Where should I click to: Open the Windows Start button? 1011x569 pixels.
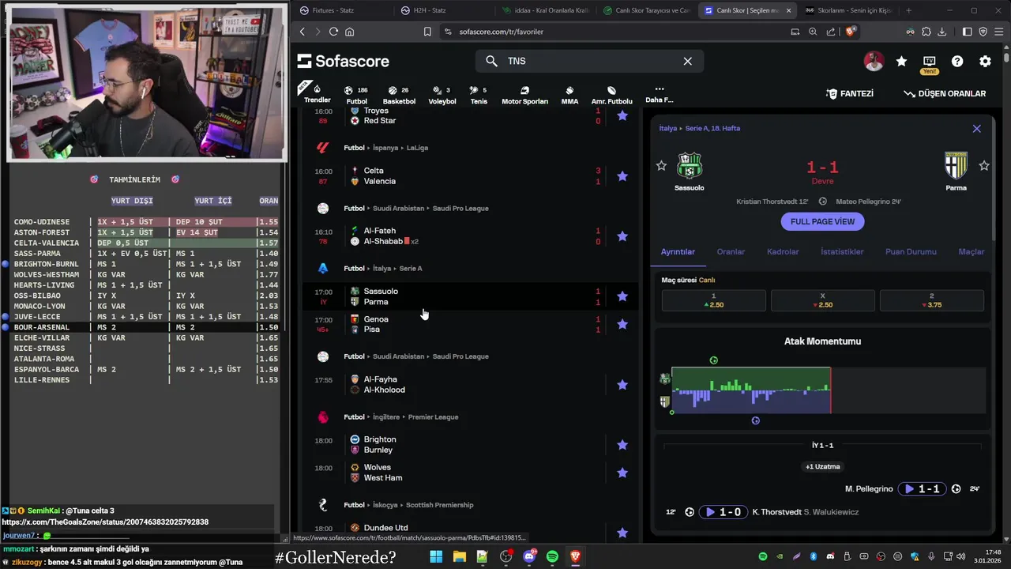(436, 556)
